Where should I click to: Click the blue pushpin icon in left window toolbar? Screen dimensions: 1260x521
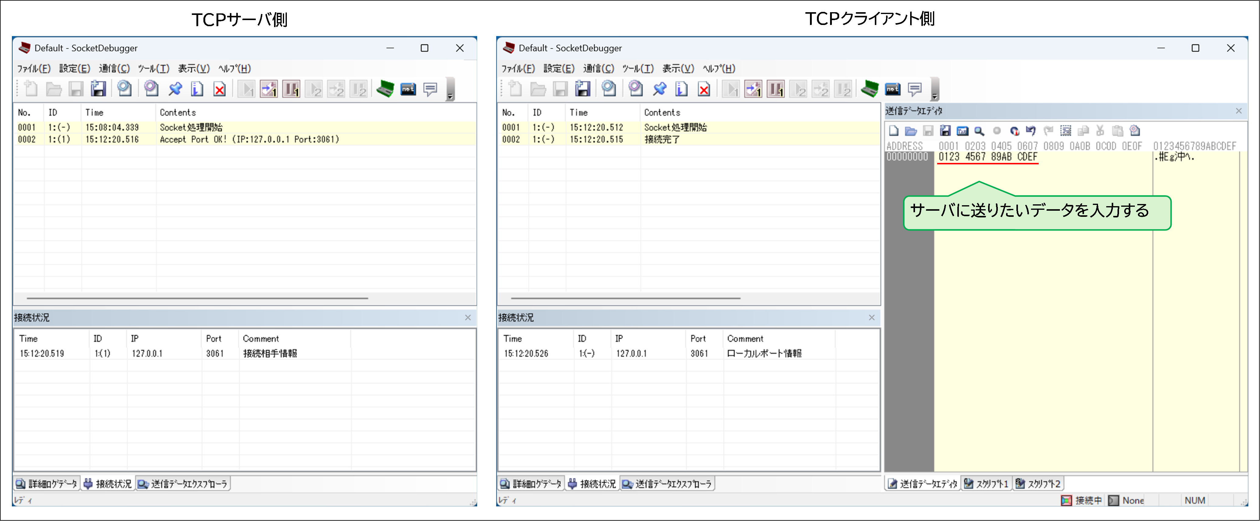click(174, 89)
